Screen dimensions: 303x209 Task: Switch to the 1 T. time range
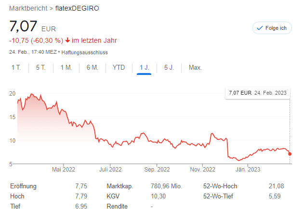pyautogui.click(x=16, y=67)
